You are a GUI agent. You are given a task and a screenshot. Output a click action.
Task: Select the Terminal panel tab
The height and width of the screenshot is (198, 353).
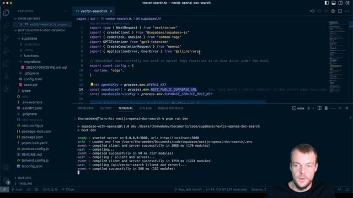pyautogui.click(x=125, y=108)
